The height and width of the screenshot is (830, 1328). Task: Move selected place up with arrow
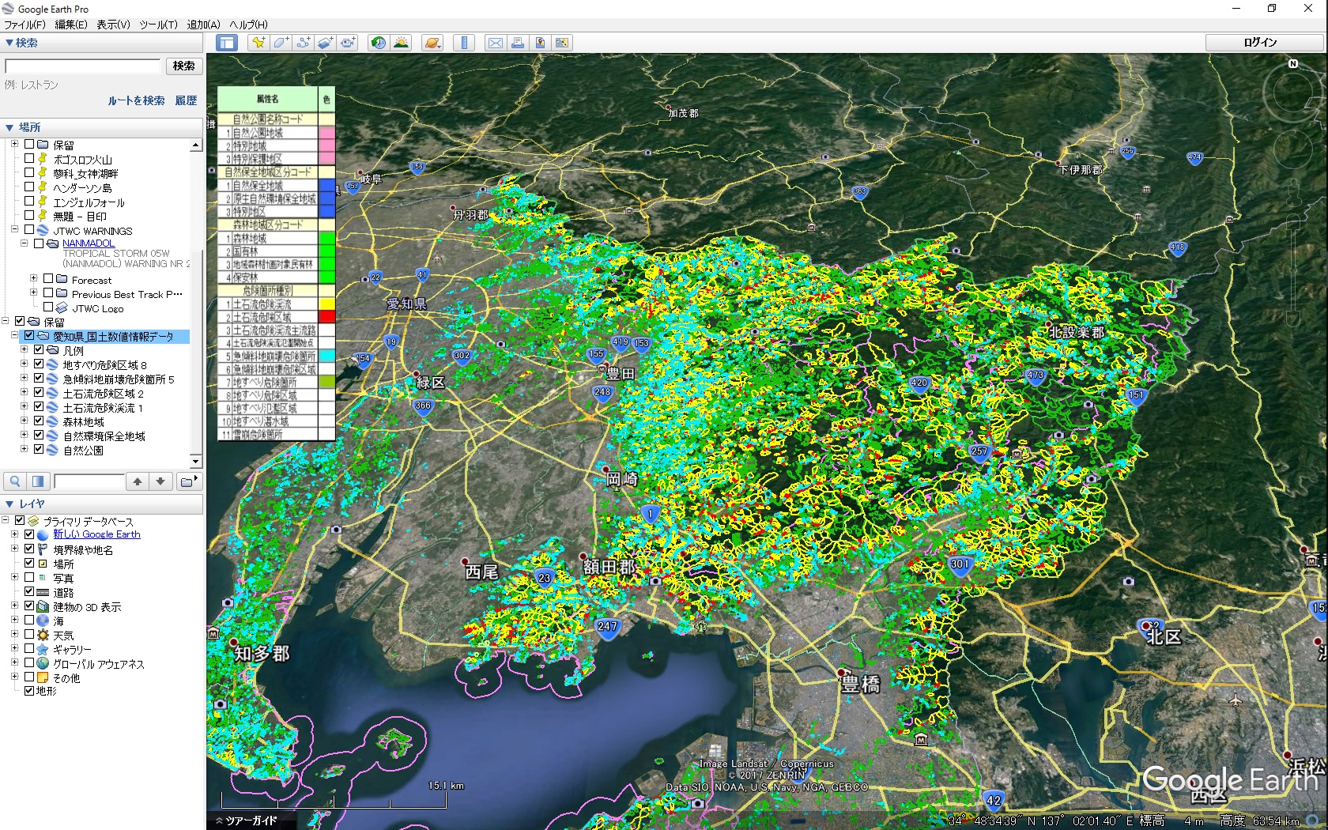[x=138, y=481]
